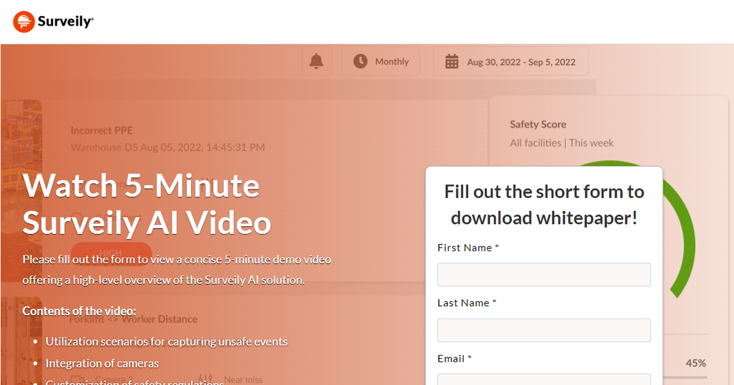Click the 'Contents of the video:' text

(80, 311)
